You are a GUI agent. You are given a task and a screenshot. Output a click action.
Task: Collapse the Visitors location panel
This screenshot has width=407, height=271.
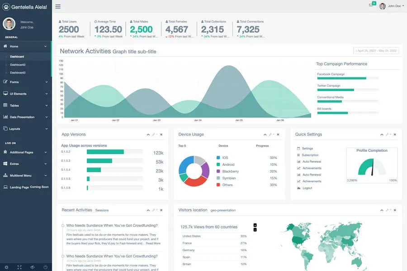pyautogui.click(x=382, y=210)
